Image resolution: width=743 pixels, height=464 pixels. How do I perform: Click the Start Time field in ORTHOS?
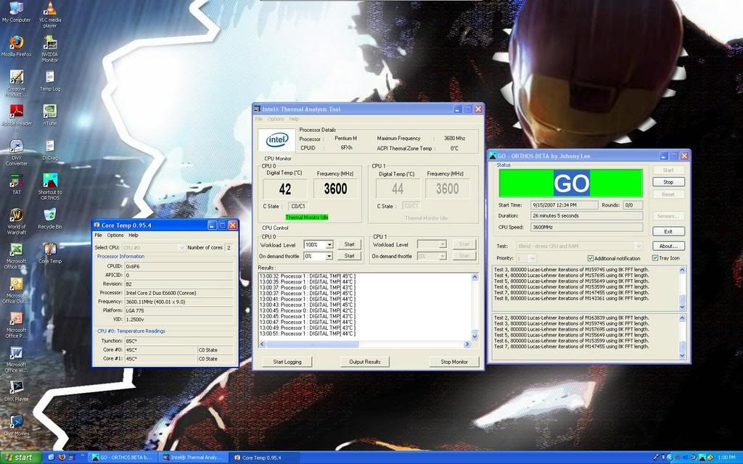click(x=564, y=205)
